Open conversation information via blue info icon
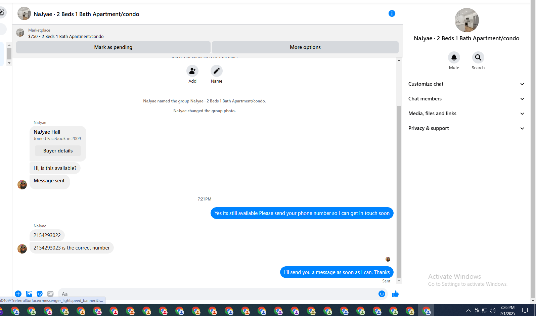 tap(392, 13)
